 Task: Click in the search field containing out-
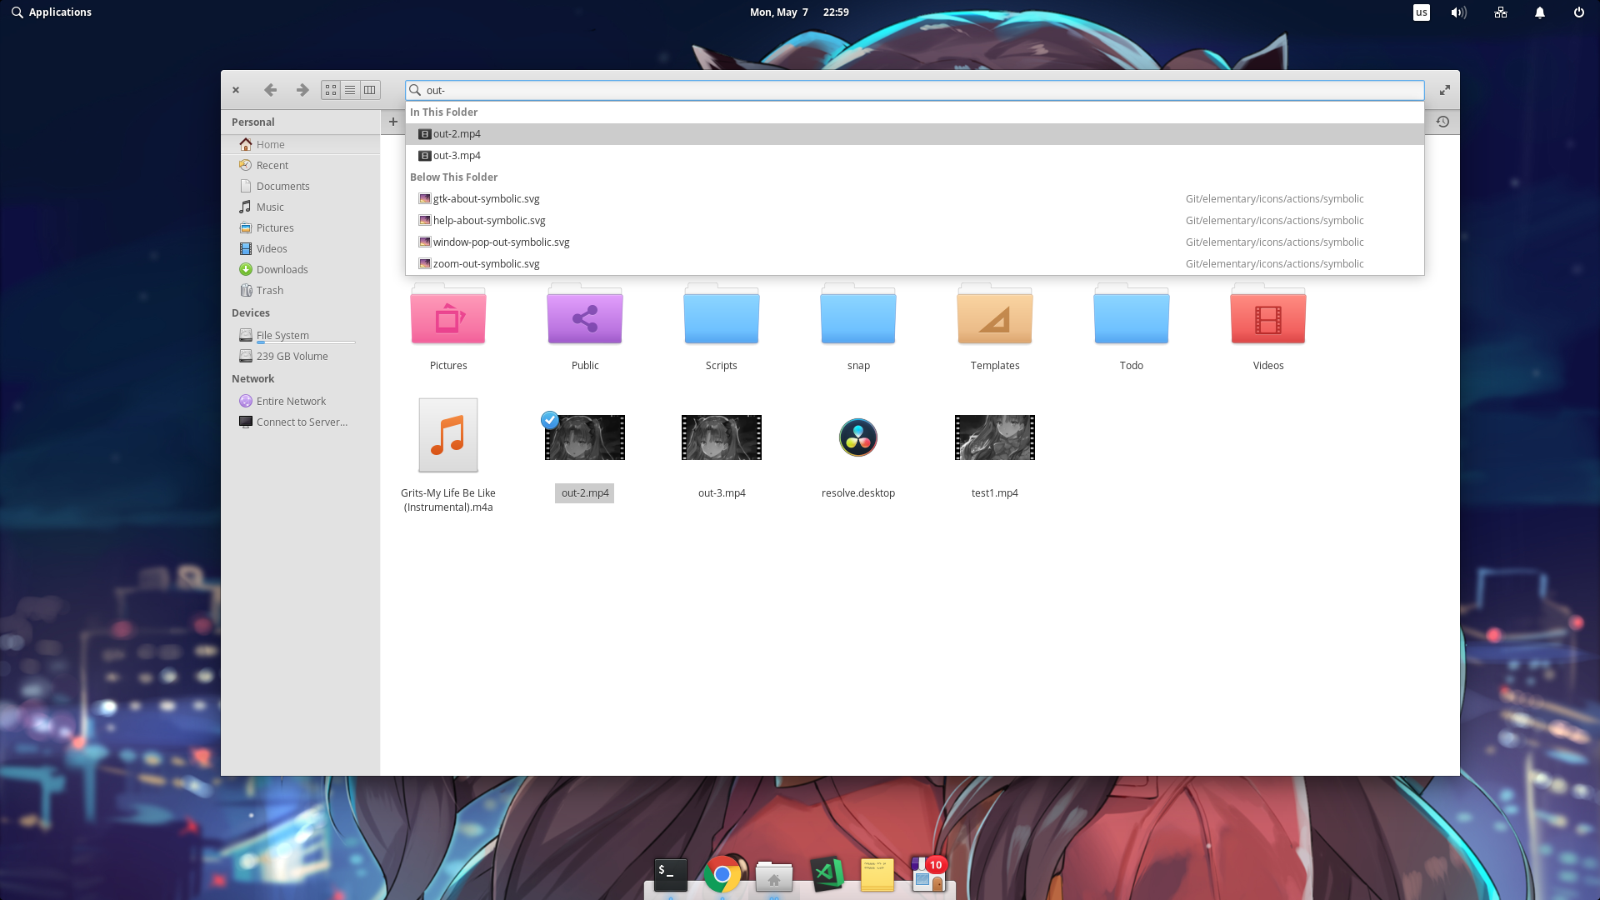point(917,90)
